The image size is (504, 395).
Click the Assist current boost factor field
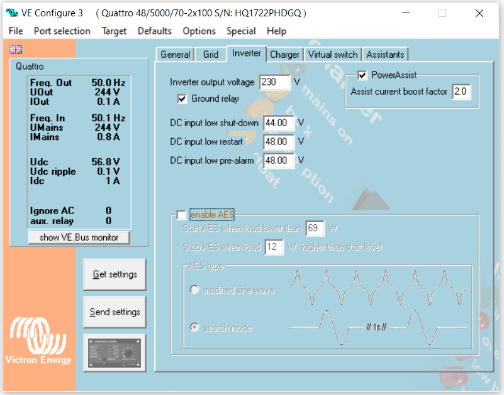[461, 92]
